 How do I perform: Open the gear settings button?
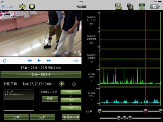(155, 7)
